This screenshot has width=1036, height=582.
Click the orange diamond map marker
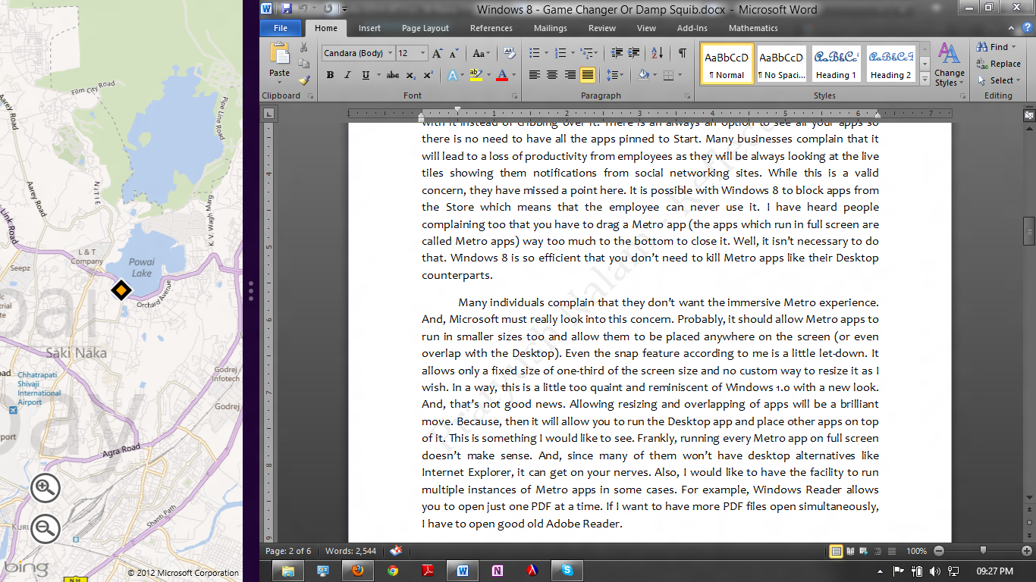coord(121,290)
